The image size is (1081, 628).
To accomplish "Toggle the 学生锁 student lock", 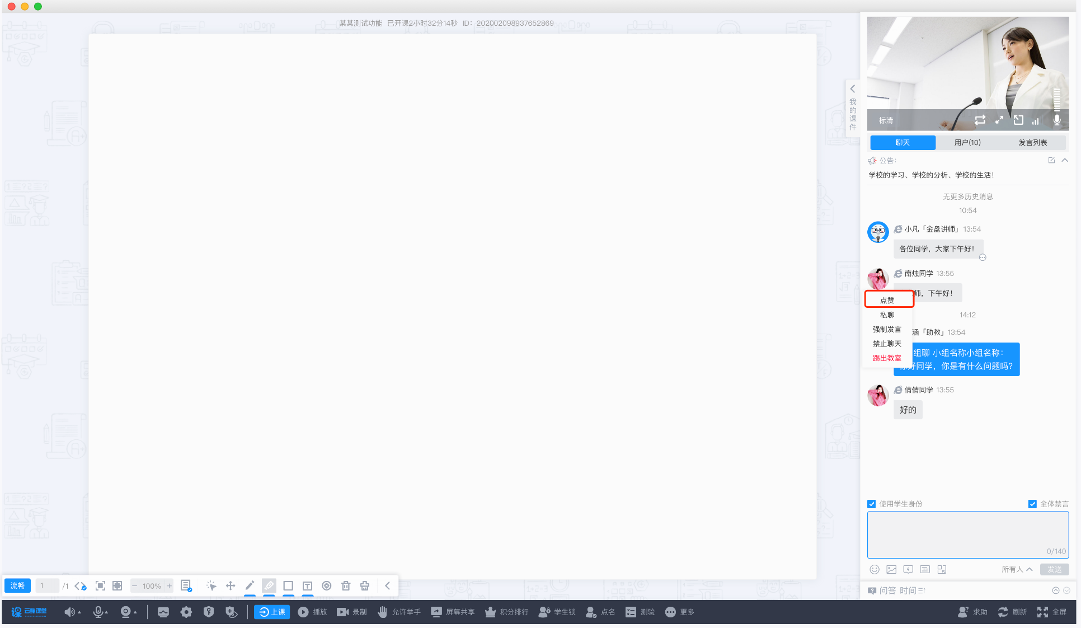I will pos(557,612).
